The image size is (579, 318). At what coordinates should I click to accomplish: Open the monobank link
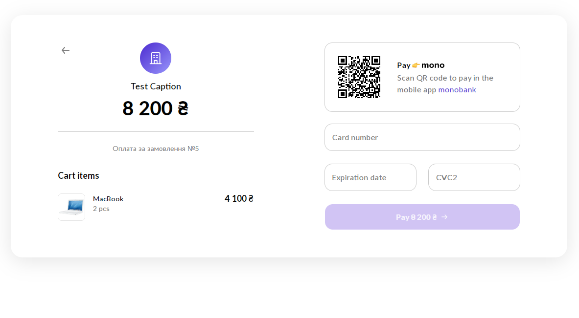[457, 90]
